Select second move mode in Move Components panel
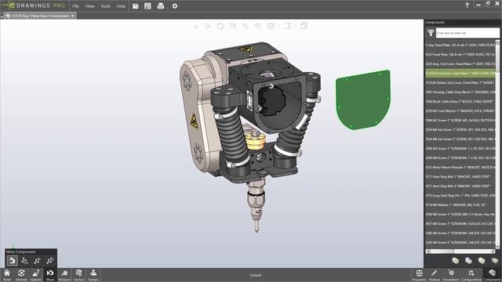 pos(24,261)
